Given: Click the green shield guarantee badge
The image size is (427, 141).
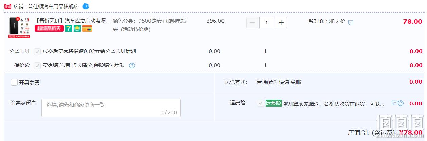Looking at the screenshot, I should [77, 29].
